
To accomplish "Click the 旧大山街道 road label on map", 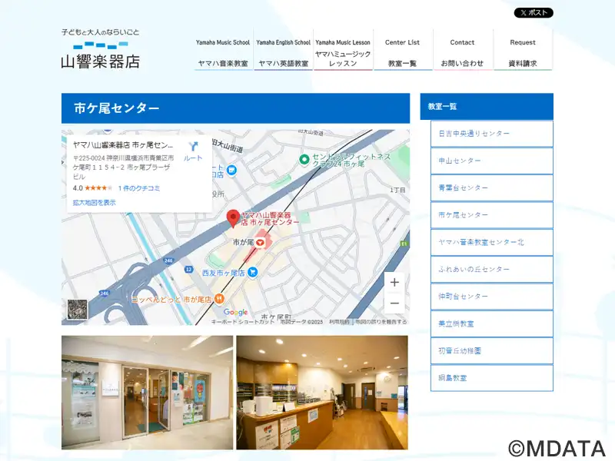I will (227, 145).
